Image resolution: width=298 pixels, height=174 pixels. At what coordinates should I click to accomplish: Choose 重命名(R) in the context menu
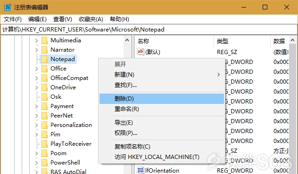coord(162,109)
